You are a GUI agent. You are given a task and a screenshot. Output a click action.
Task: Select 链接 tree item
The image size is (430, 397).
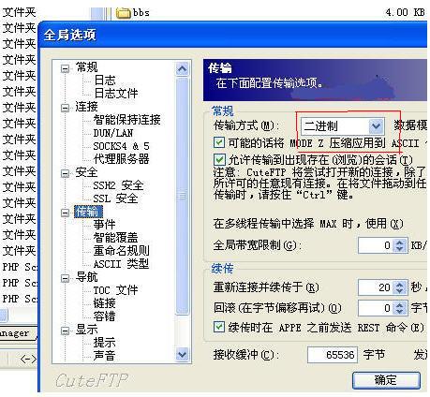[105, 303]
